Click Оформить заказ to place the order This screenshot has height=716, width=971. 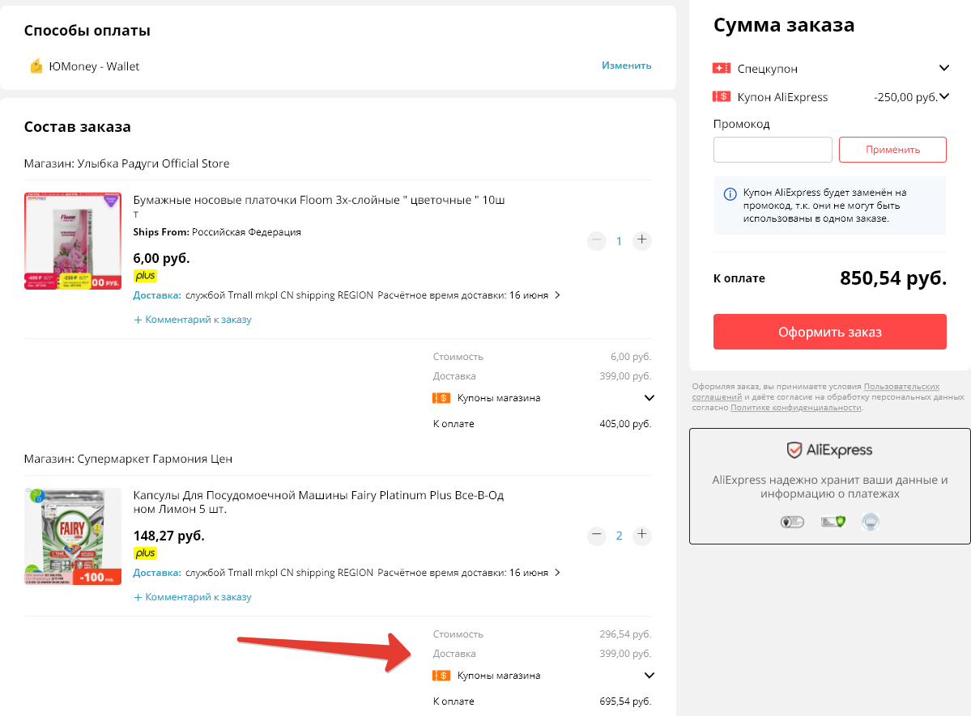pyautogui.click(x=829, y=332)
